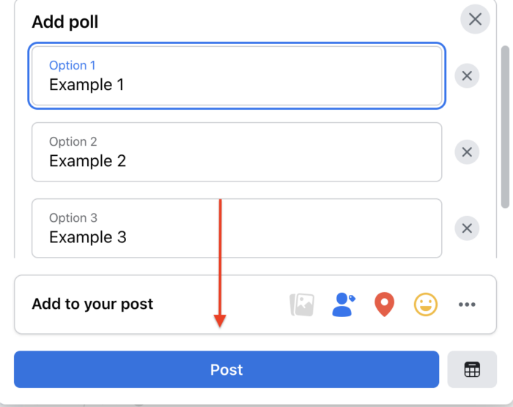This screenshot has width=513, height=407.
Task: Click the Option 2 input field
Action: [236, 152]
